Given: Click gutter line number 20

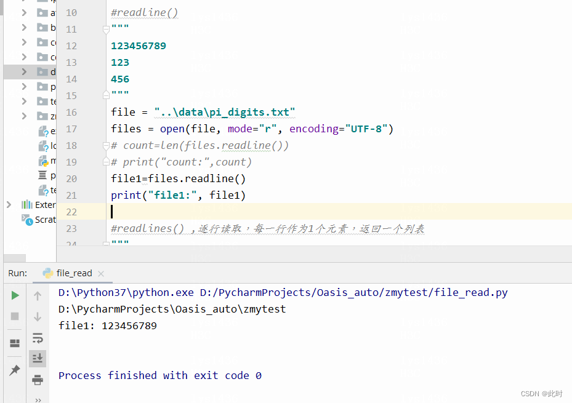Looking at the screenshot, I should (71, 178).
